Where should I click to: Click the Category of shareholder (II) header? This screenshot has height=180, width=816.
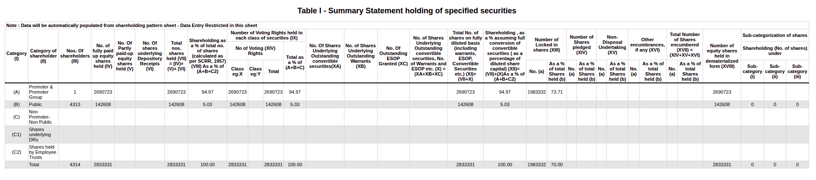pos(43,56)
